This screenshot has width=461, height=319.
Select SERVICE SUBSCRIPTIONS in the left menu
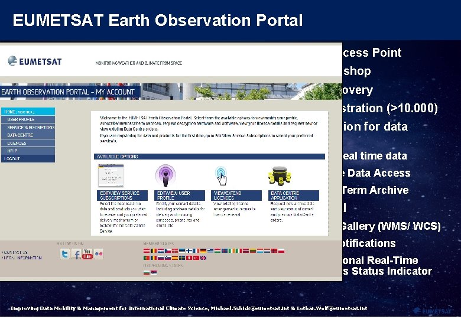(x=28, y=127)
